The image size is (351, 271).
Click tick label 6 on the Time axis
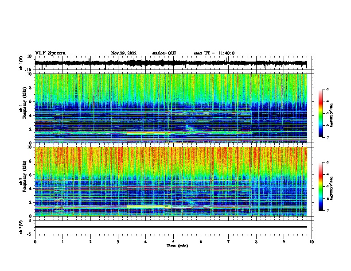[x=201, y=241]
